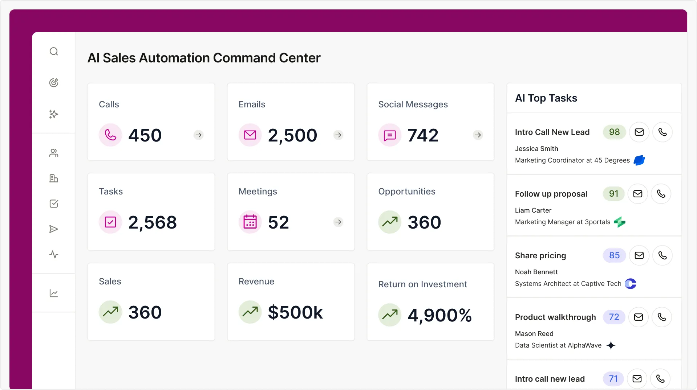The height and width of the screenshot is (390, 697).
Task: Open the contacts (people) sidebar icon
Action: (54, 153)
